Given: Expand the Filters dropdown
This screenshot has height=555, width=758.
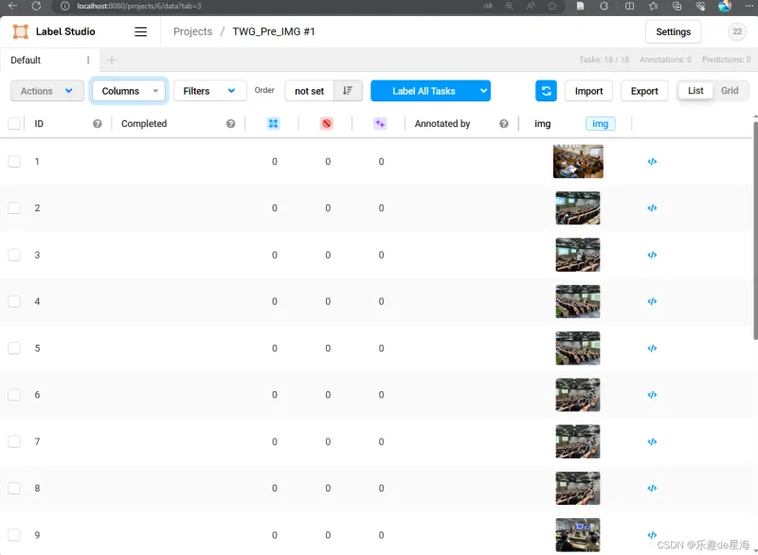Looking at the screenshot, I should click(209, 91).
